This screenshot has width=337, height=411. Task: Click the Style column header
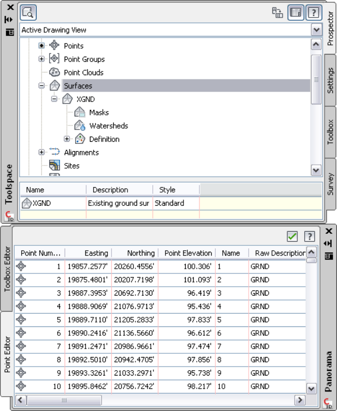[x=176, y=190]
